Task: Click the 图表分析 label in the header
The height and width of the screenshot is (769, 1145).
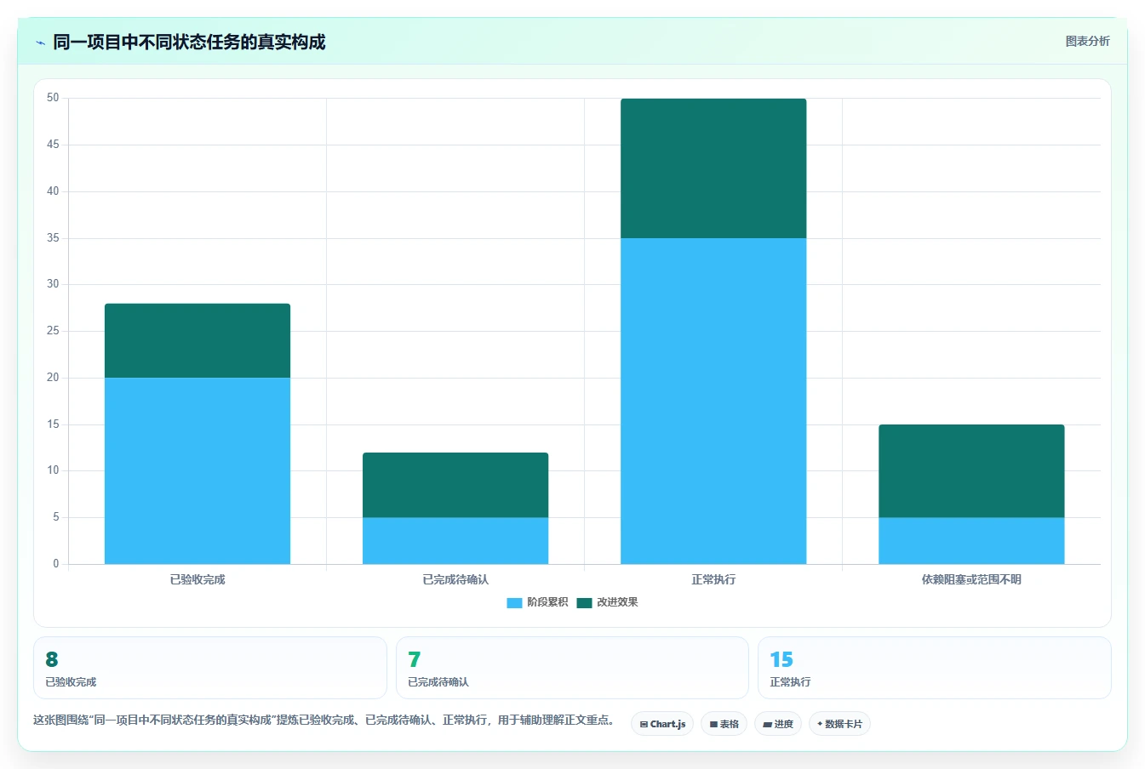Action: pos(1087,41)
